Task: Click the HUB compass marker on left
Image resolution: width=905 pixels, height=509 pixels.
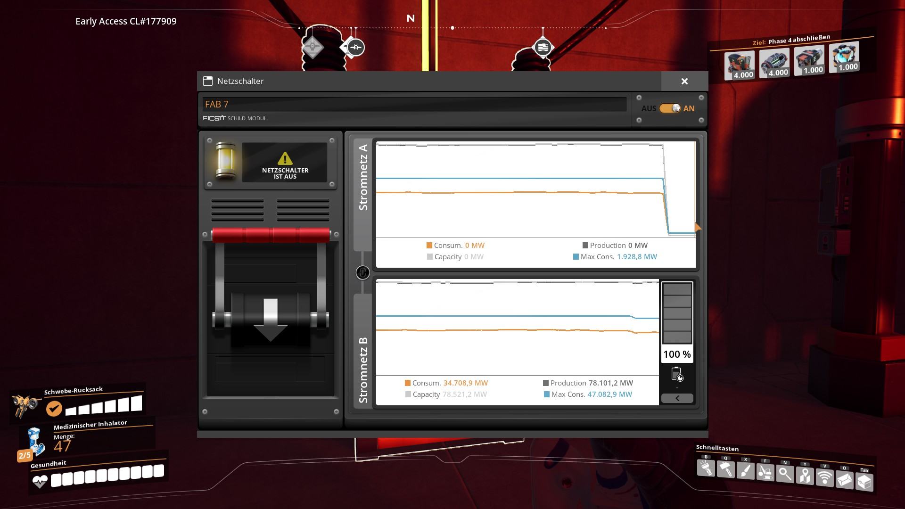Action: coord(312,47)
